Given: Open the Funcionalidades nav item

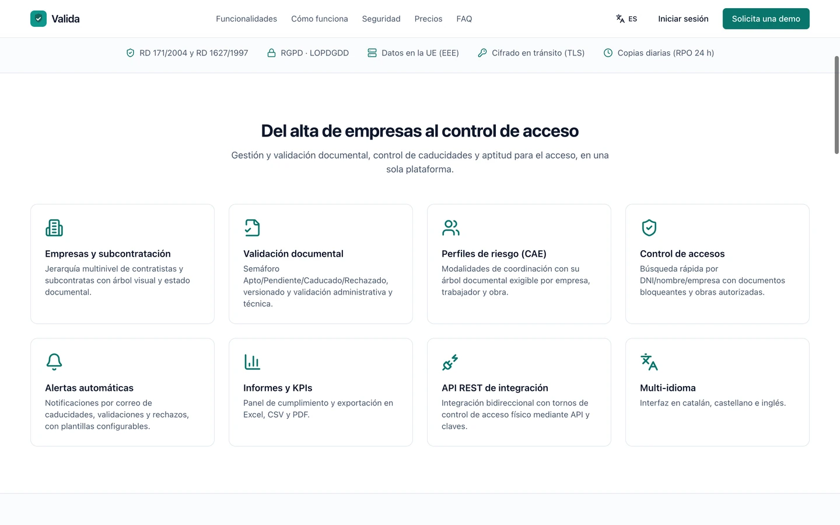Looking at the screenshot, I should (x=246, y=19).
